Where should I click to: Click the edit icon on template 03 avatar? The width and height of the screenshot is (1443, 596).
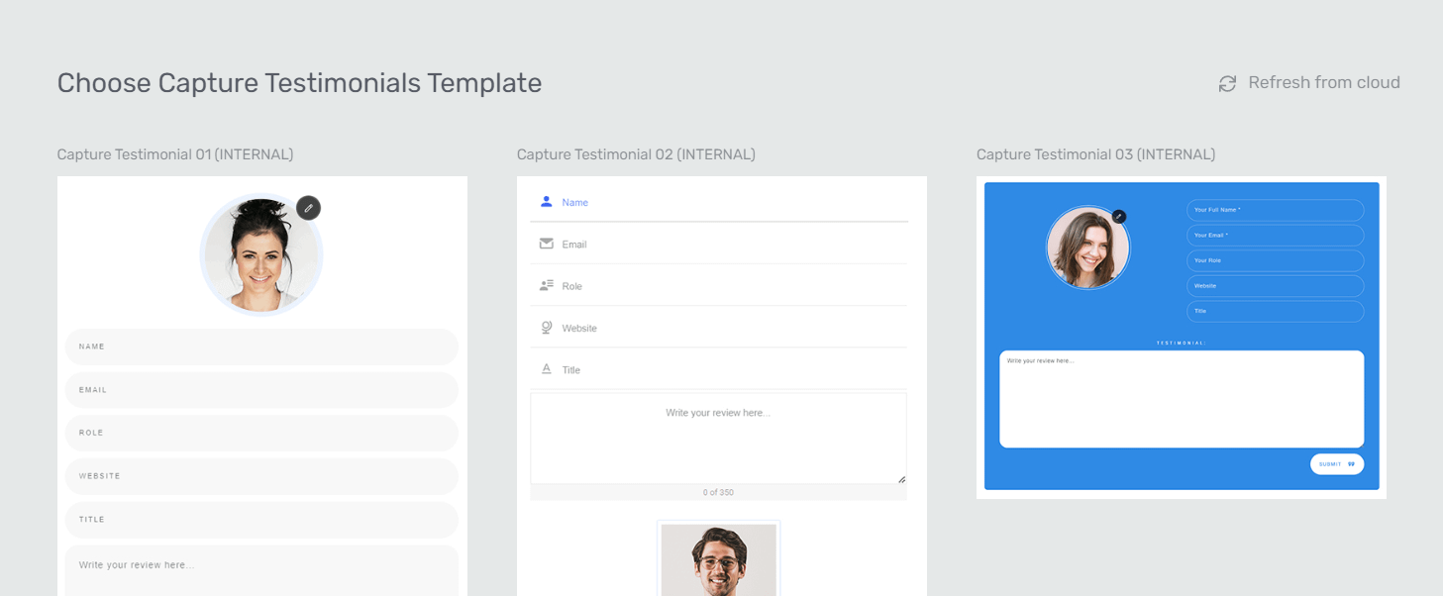tap(1118, 216)
